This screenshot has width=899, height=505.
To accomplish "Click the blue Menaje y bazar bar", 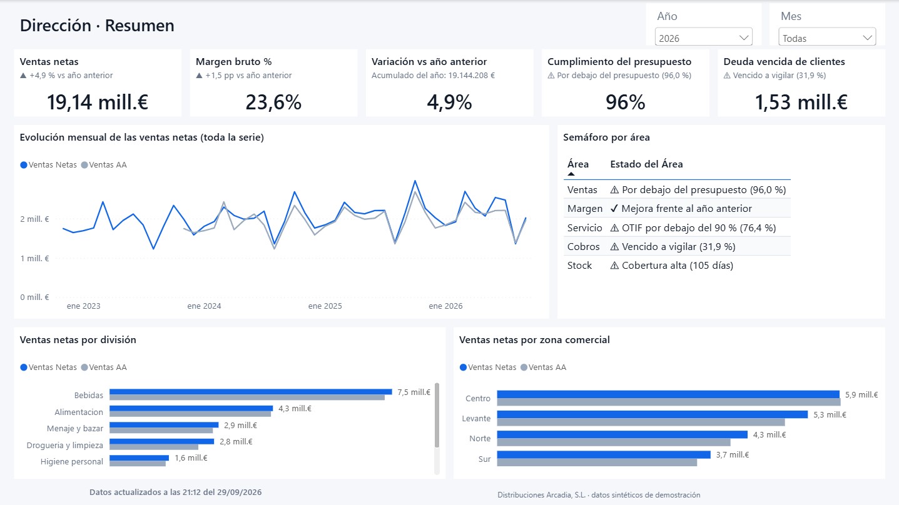I will tap(164, 425).
